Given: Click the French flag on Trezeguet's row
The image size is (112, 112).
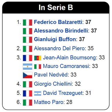Looking at the screenshot, I should 28,93.
